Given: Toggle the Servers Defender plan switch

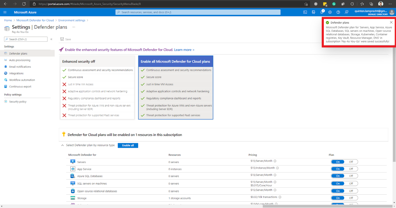Looking at the screenshot, I should (344, 162).
